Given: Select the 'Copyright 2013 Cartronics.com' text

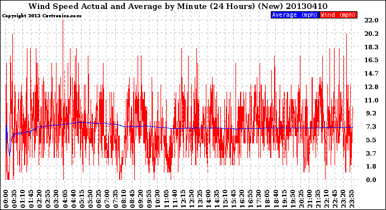Looking at the screenshot, I should [x=41, y=16].
